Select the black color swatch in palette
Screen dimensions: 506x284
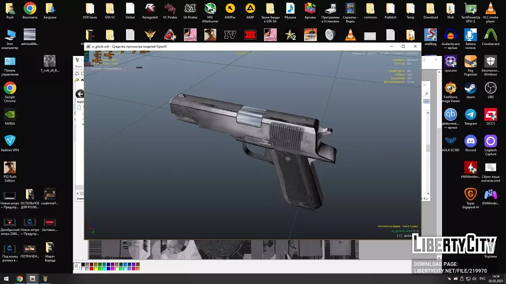(83, 264)
